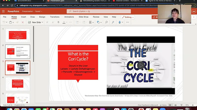Click the New Slide button

click(35, 22)
